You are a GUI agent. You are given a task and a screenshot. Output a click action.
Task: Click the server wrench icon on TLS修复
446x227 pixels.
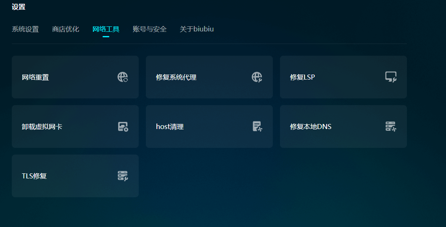tap(123, 176)
